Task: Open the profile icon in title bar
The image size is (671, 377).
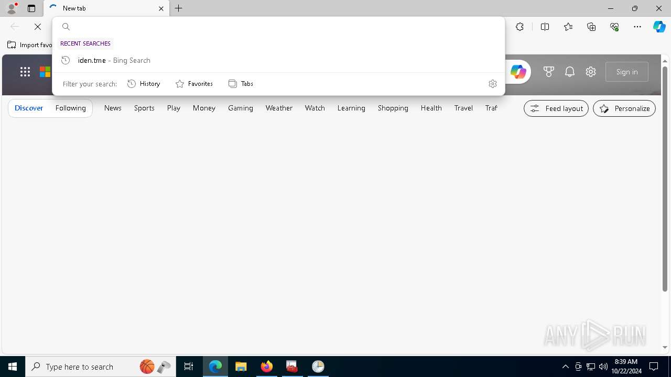Action: (11, 8)
